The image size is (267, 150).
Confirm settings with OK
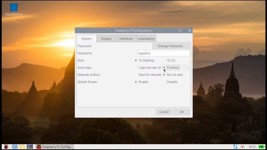click(x=182, y=112)
